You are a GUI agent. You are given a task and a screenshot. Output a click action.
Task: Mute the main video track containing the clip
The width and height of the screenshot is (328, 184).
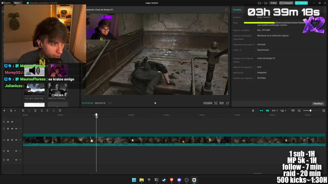[x=16, y=140]
